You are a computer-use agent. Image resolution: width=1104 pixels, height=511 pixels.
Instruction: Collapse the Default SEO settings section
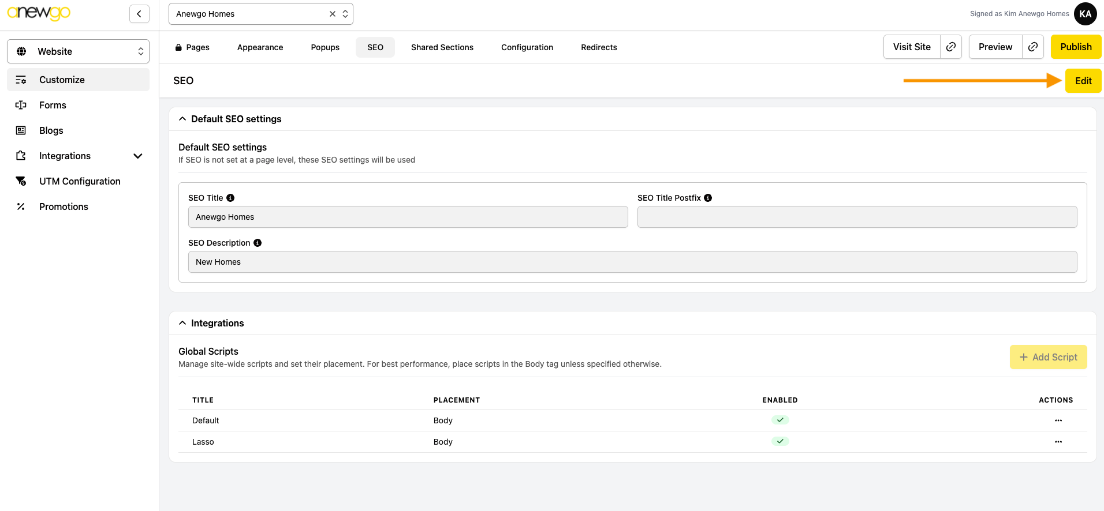coord(182,119)
